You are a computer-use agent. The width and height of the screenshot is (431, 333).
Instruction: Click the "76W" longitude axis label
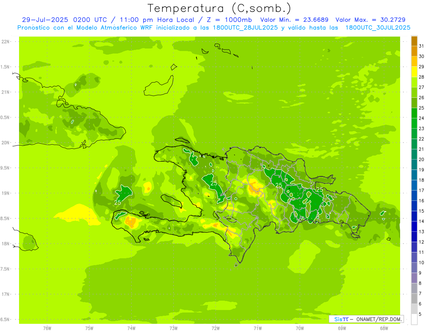click(47, 329)
